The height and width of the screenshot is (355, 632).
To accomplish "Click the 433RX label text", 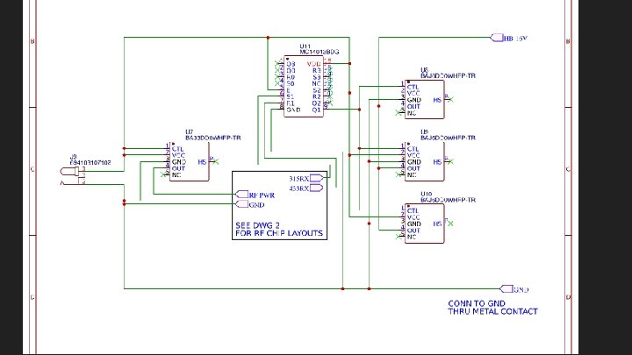I will point(298,188).
